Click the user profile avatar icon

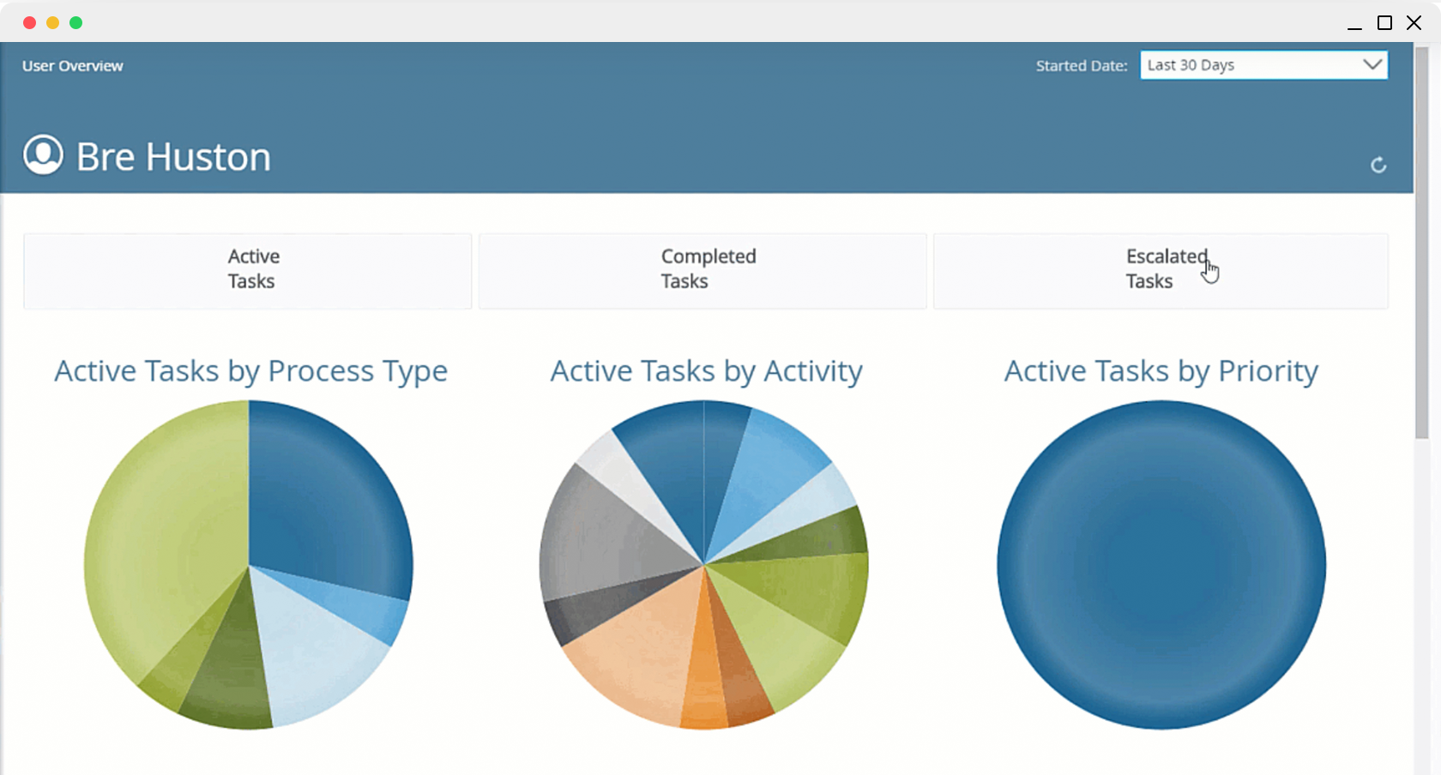coord(43,155)
